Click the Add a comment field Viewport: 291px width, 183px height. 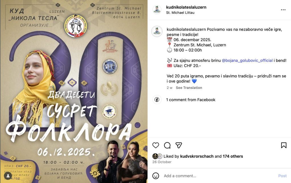coord(219,176)
